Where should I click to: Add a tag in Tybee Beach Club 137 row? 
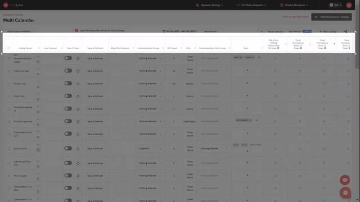[247, 134]
